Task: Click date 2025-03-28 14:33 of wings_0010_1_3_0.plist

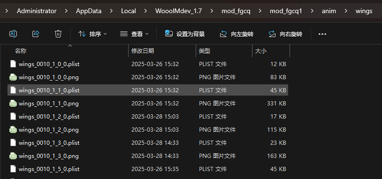Action: click(x=155, y=143)
